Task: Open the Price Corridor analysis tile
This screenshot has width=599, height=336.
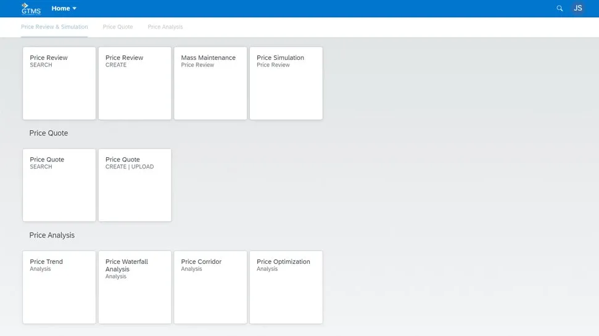Action: point(210,287)
